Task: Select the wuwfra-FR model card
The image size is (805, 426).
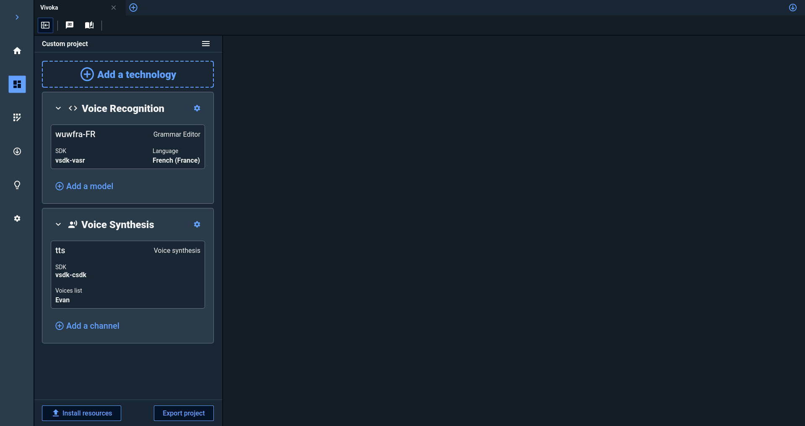Action: tap(128, 147)
